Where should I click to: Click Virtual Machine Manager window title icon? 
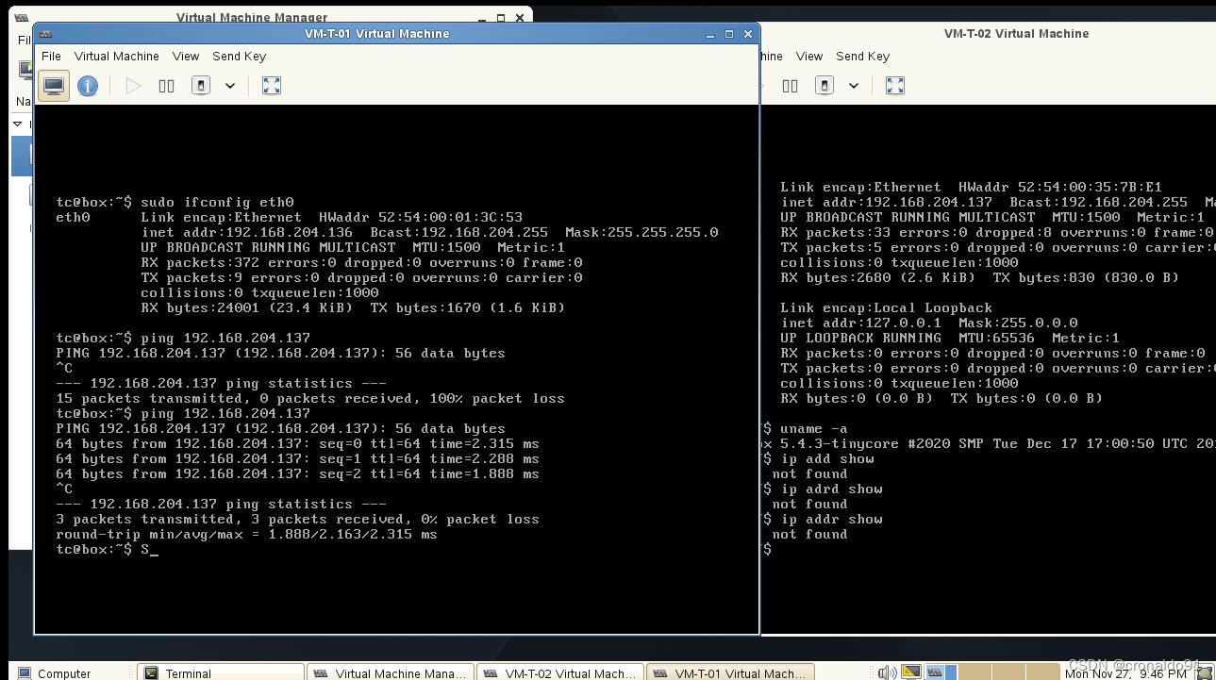(23, 16)
